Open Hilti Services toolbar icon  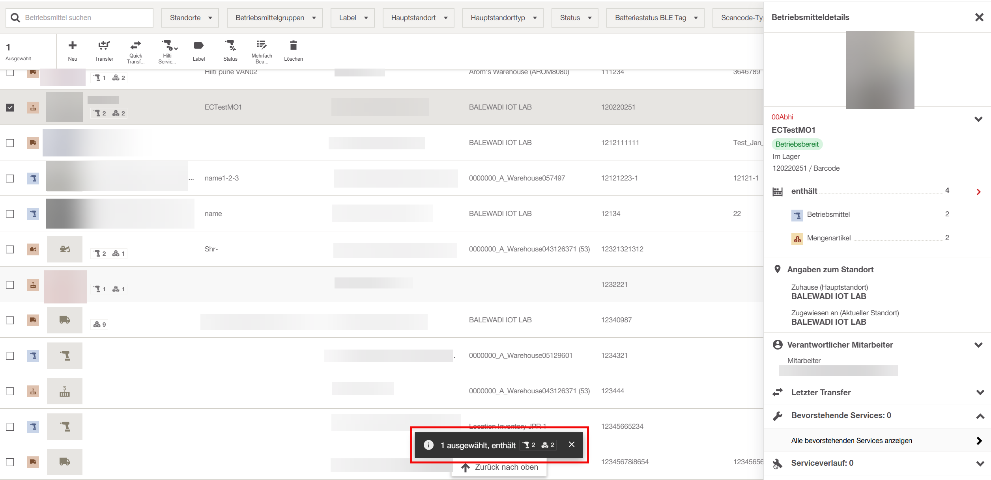pyautogui.click(x=168, y=45)
